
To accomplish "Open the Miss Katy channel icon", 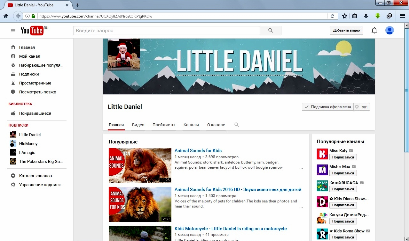I will [322, 154].
